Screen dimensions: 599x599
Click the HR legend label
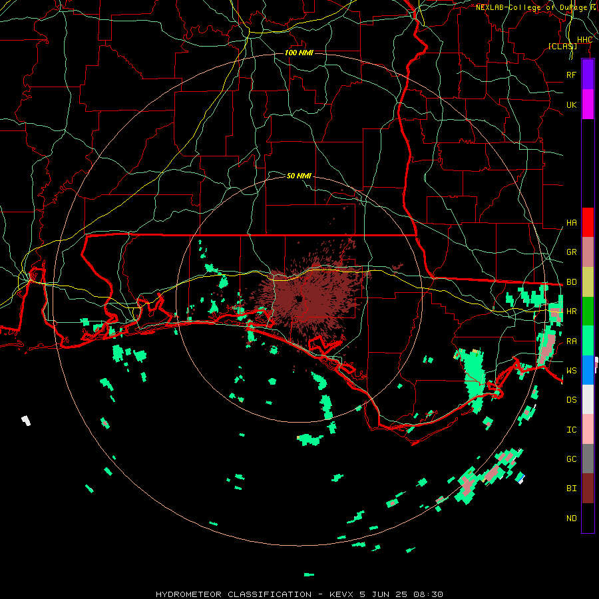[x=571, y=311]
